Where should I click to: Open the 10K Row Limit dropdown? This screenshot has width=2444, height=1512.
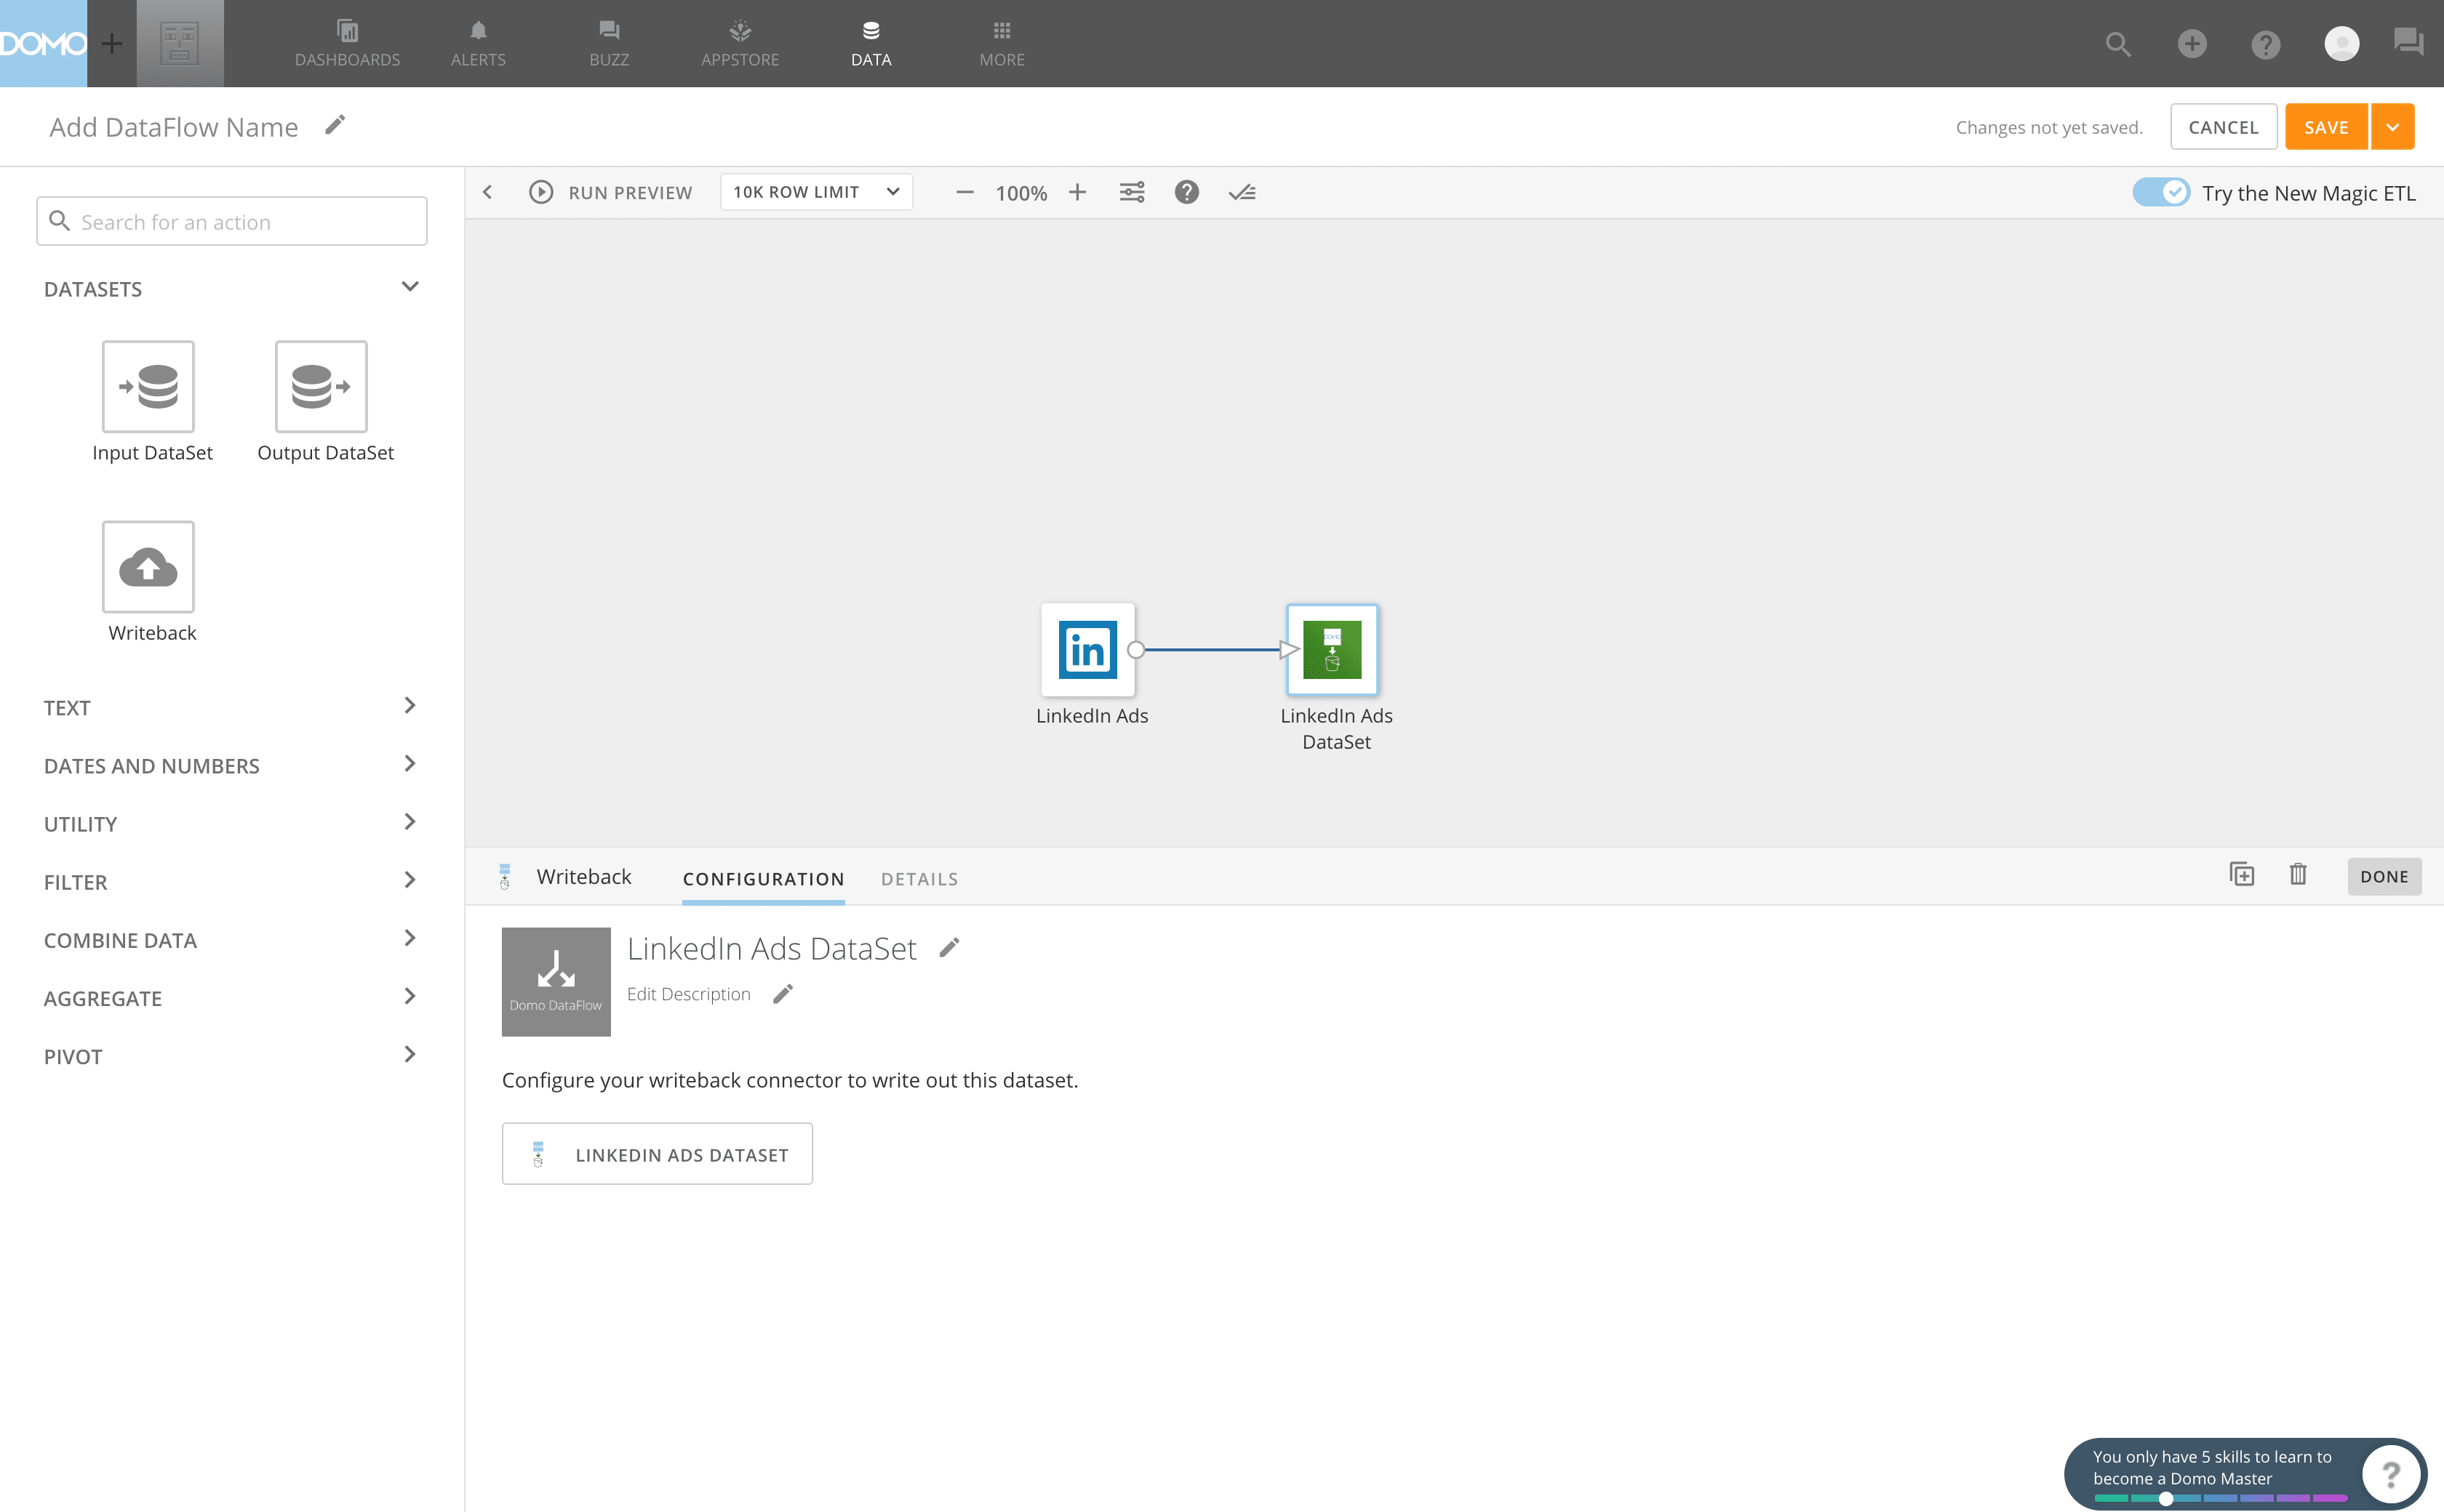pos(815,192)
